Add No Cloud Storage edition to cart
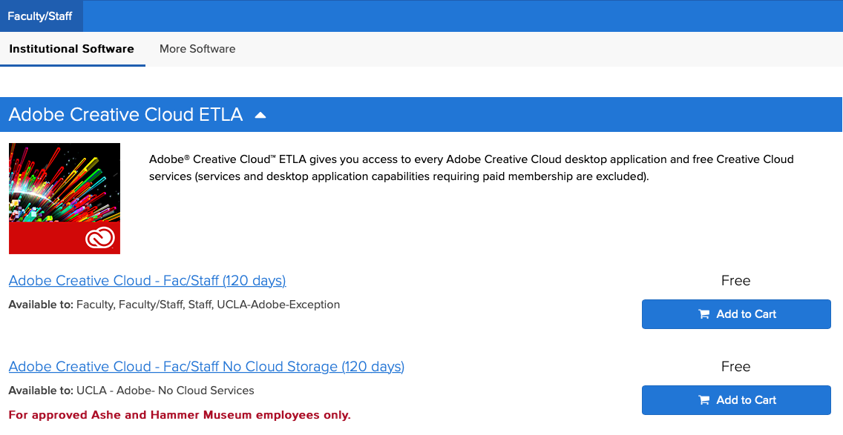The height and width of the screenshot is (435, 843). (736, 400)
